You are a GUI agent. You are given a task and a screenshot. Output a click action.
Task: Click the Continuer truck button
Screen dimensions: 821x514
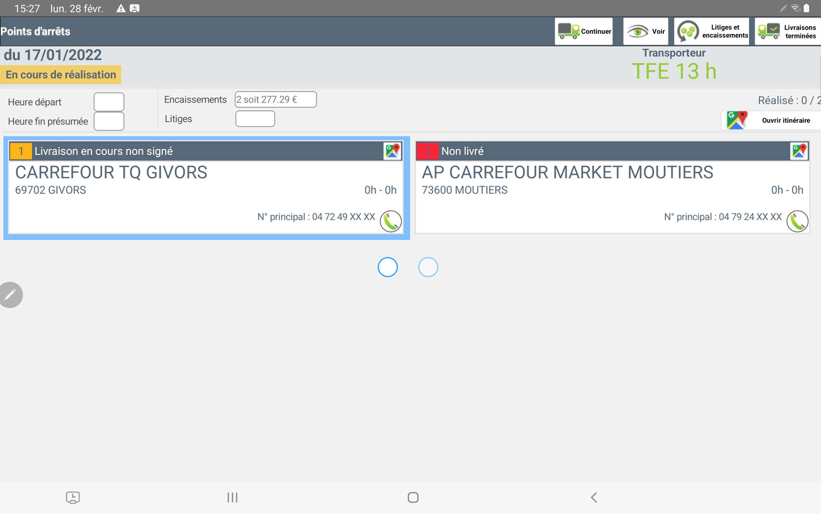tap(584, 31)
